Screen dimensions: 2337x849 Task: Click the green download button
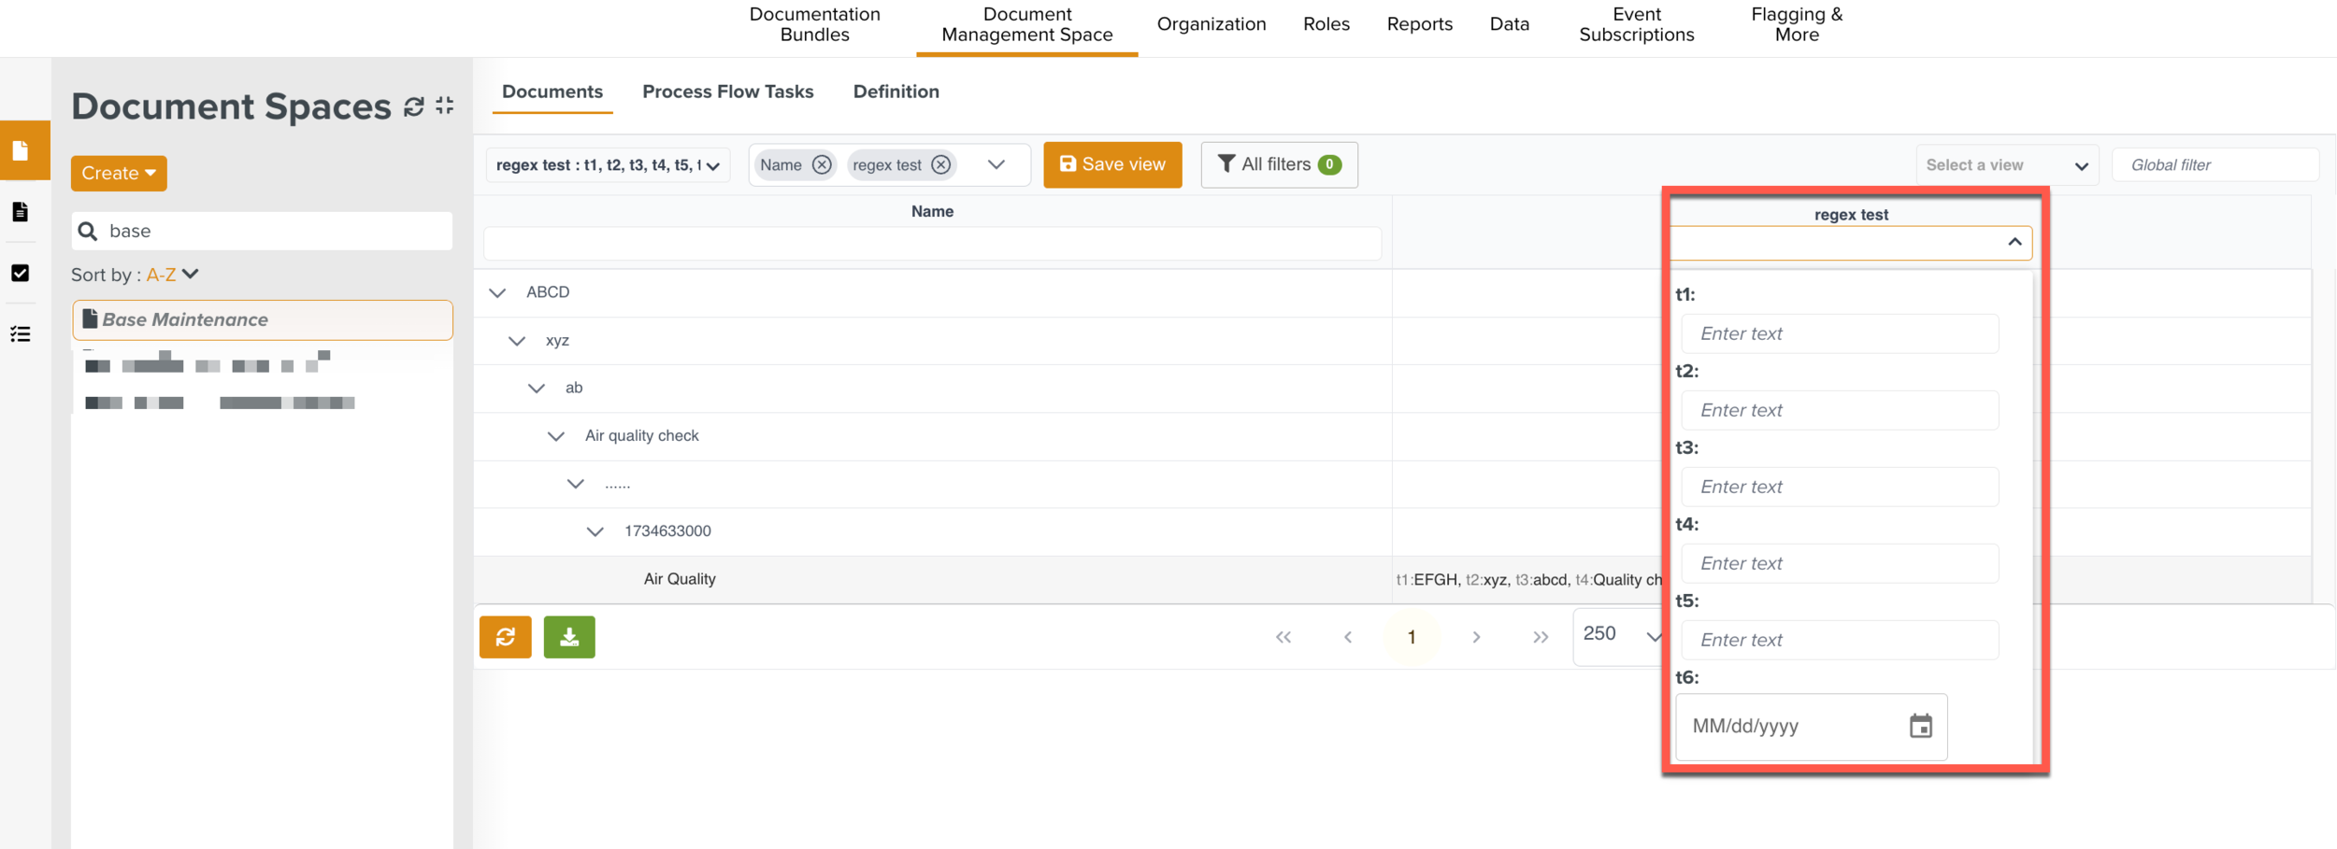568,637
